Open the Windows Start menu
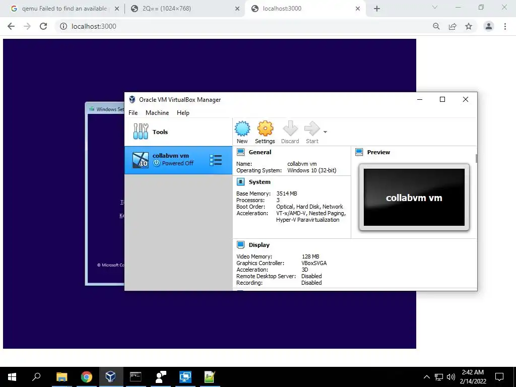Viewport: 516px width, 387px height. 12,377
